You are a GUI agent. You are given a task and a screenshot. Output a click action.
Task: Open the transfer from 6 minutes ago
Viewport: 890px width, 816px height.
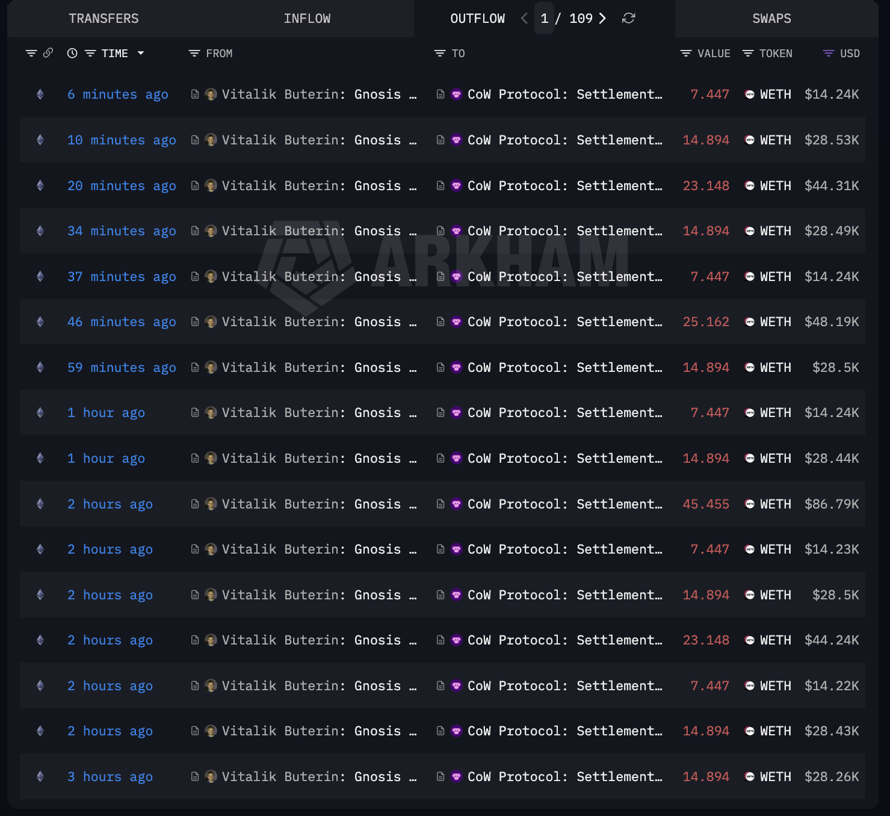(117, 94)
